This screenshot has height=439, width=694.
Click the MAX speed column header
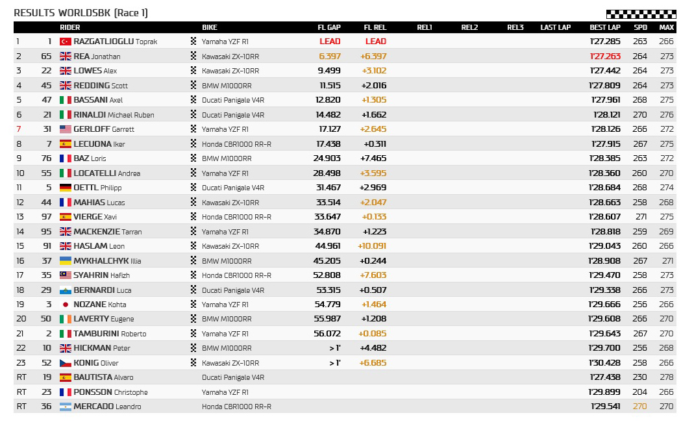pos(666,27)
